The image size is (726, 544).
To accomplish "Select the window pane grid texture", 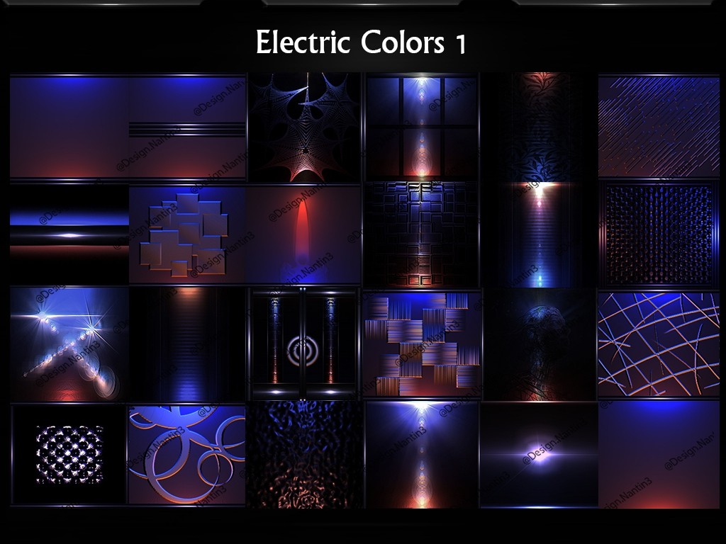I will pyautogui.click(x=421, y=126).
